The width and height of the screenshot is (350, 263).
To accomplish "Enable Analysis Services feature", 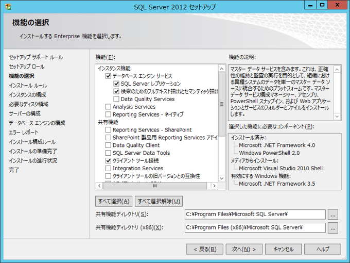I will coord(108,107).
